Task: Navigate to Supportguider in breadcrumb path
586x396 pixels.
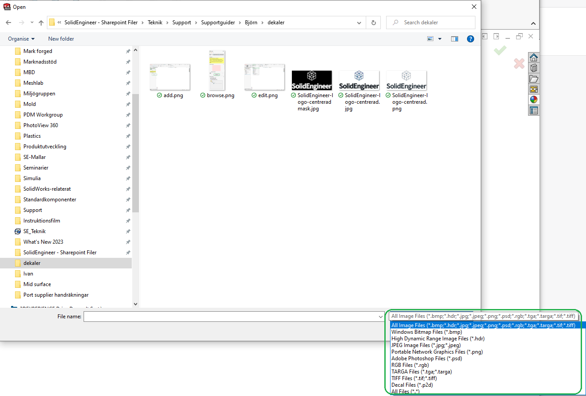Action: (x=218, y=23)
